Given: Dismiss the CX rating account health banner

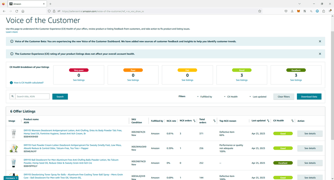Looking at the screenshot, I should pos(320,54).
